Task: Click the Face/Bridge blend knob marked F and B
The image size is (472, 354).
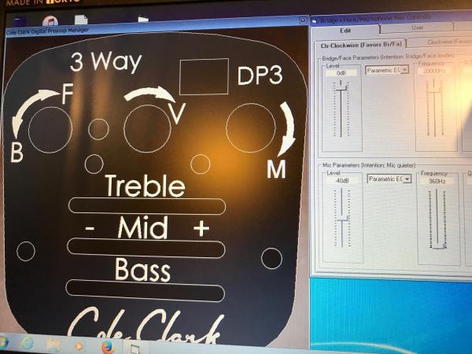Action: tap(50, 130)
